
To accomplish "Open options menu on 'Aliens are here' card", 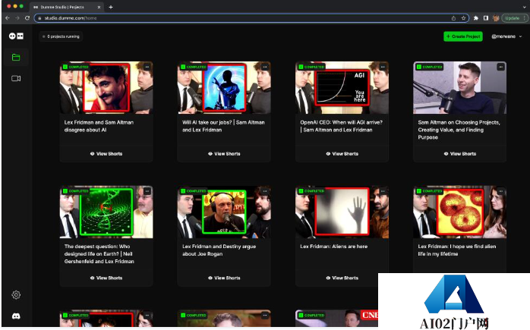I will 383,191.
